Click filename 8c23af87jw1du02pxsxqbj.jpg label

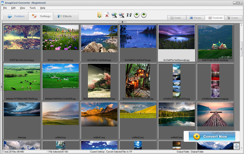tap(176, 60)
